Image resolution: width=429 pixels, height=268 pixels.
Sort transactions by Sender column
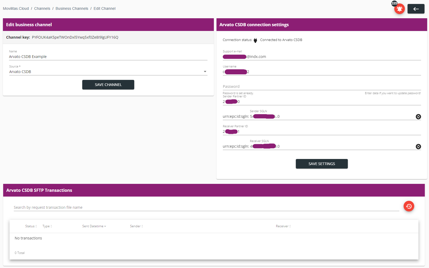point(136,226)
